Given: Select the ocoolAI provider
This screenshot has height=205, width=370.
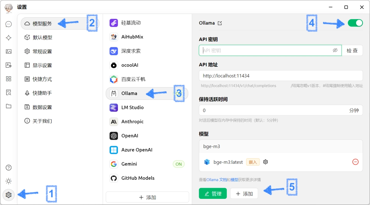Looking at the screenshot, I should pyautogui.click(x=147, y=65).
